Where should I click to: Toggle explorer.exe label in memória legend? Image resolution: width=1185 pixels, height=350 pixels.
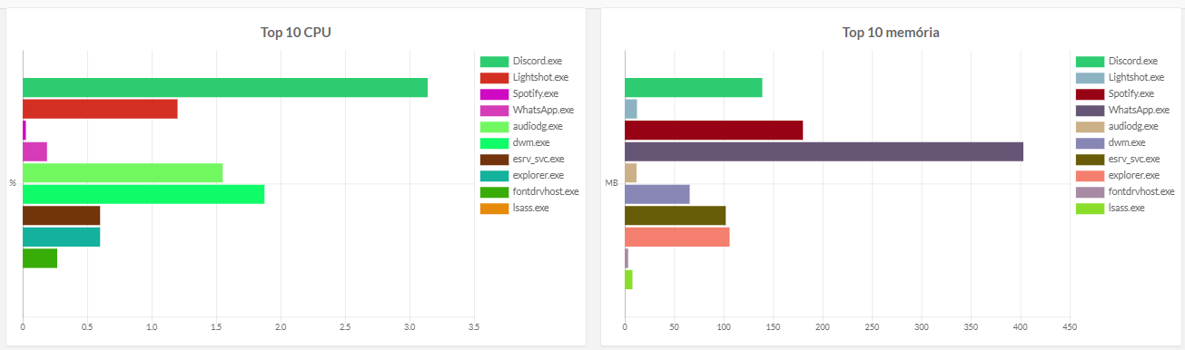1133,175
